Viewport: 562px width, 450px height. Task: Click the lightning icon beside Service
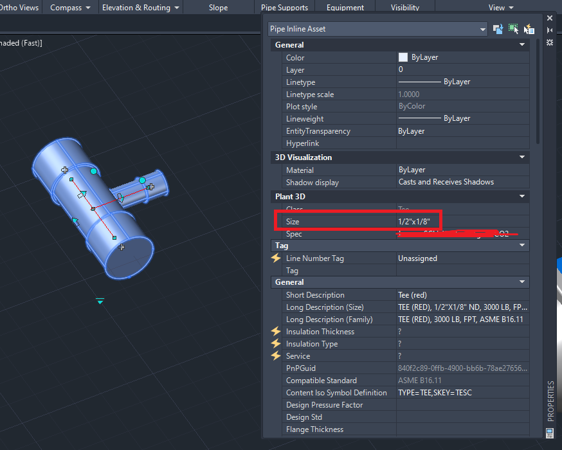276,355
